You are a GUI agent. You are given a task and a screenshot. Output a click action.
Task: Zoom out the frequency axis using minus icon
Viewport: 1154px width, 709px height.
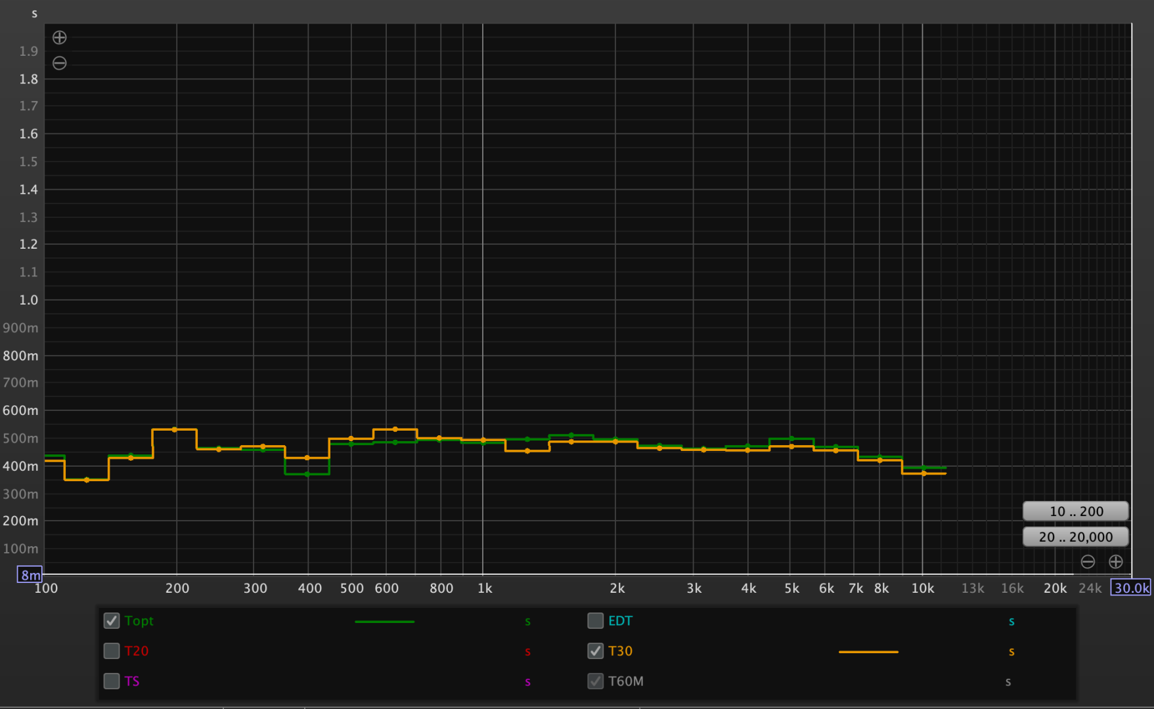point(1088,562)
